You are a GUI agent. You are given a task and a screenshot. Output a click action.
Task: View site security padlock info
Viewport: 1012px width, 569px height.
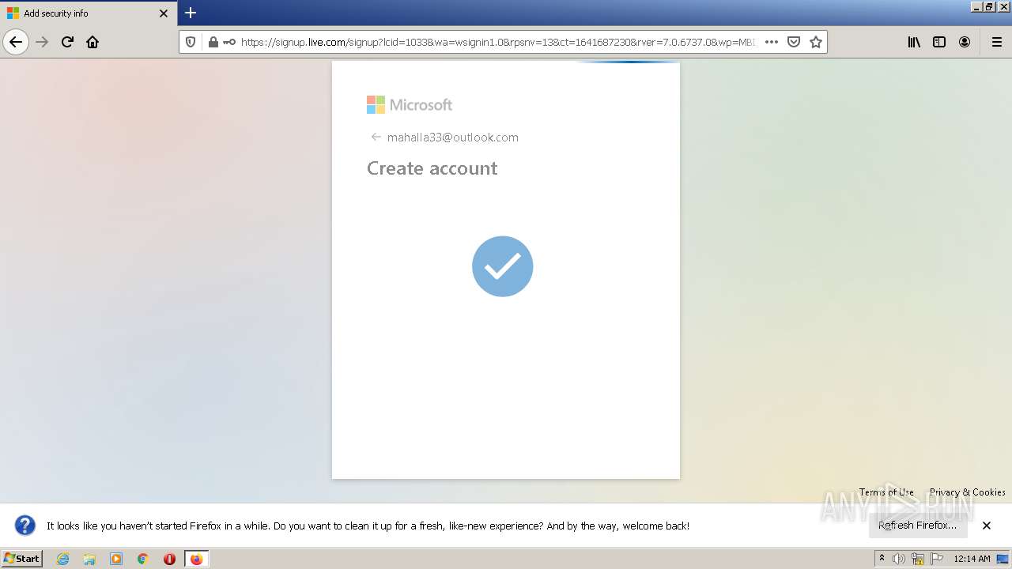[x=213, y=42]
